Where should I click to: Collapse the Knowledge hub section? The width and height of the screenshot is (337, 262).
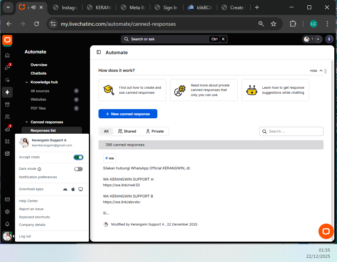(x=27, y=82)
